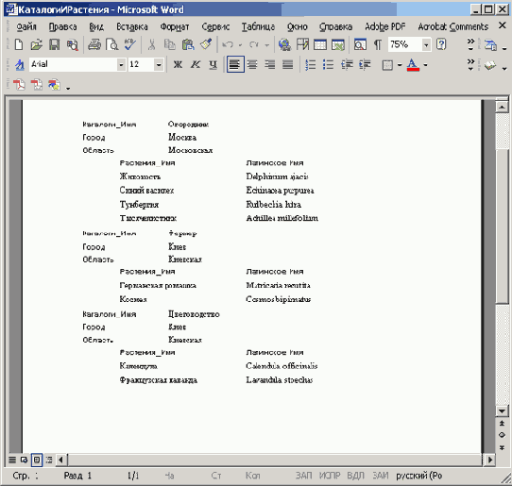Justify the paragraph text

(x=288, y=64)
